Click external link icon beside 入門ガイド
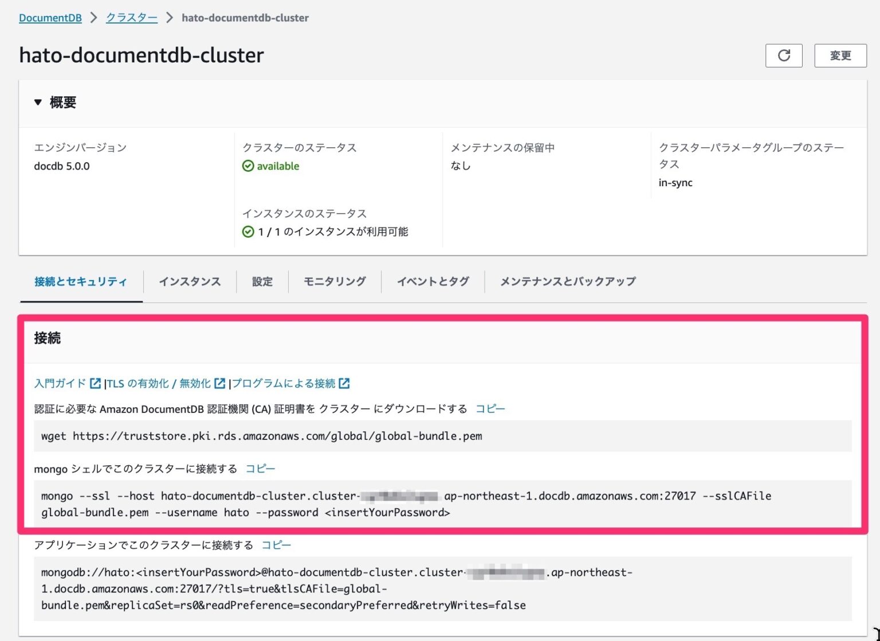The height and width of the screenshot is (641, 880). (96, 383)
